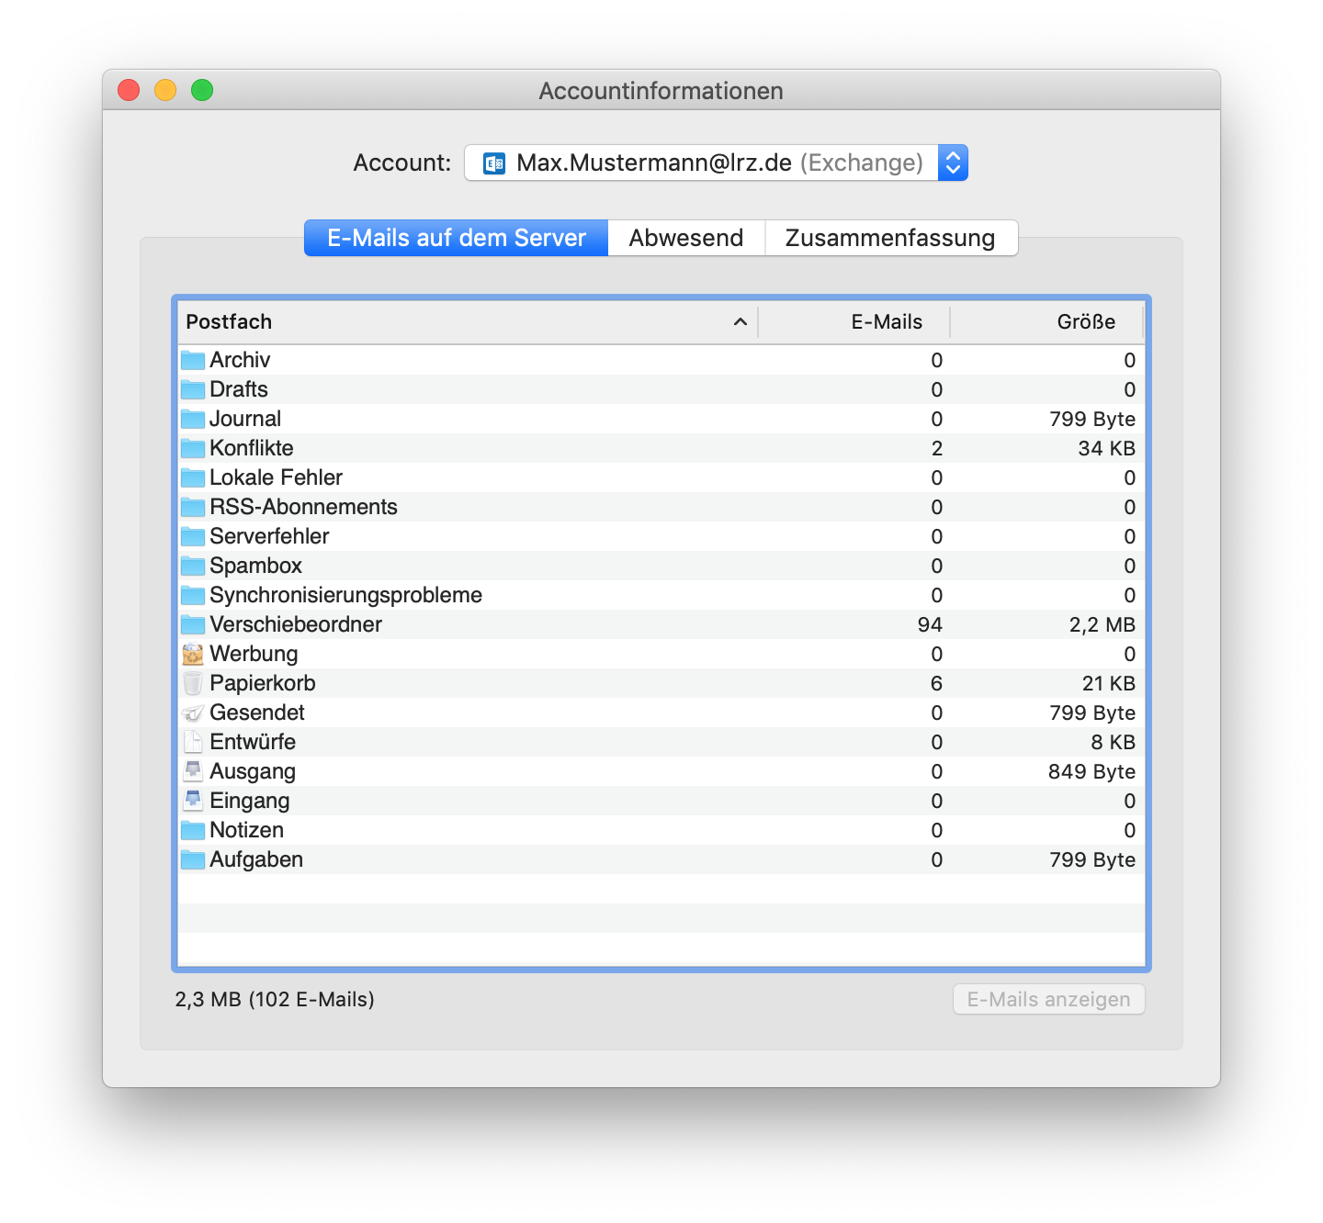
Task: Click the Werbung junk mailbox icon
Action: point(192,654)
